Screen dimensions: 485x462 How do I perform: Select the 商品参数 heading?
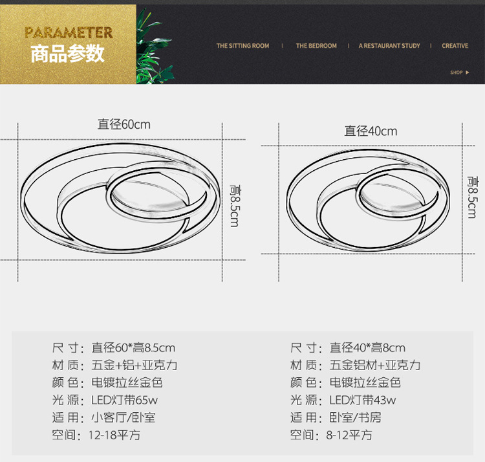(x=68, y=54)
